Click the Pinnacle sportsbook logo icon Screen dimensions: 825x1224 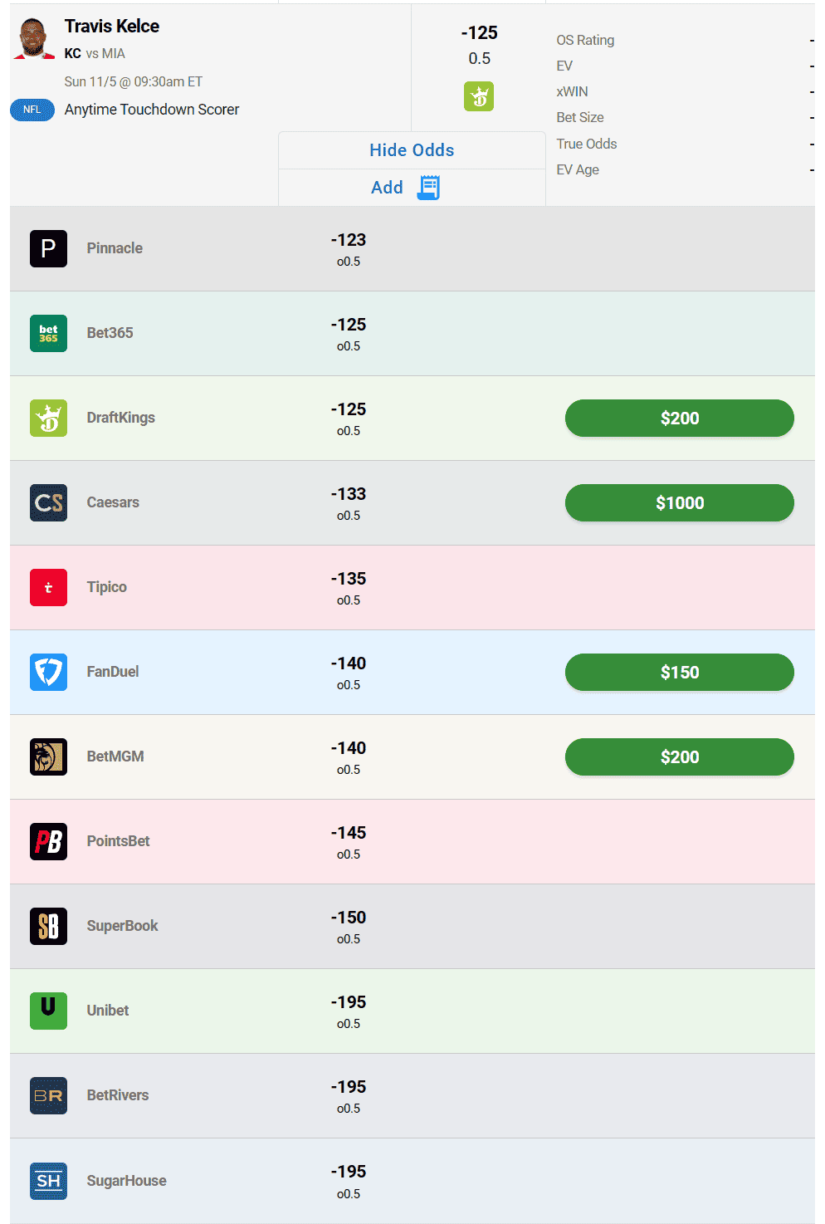coord(48,248)
